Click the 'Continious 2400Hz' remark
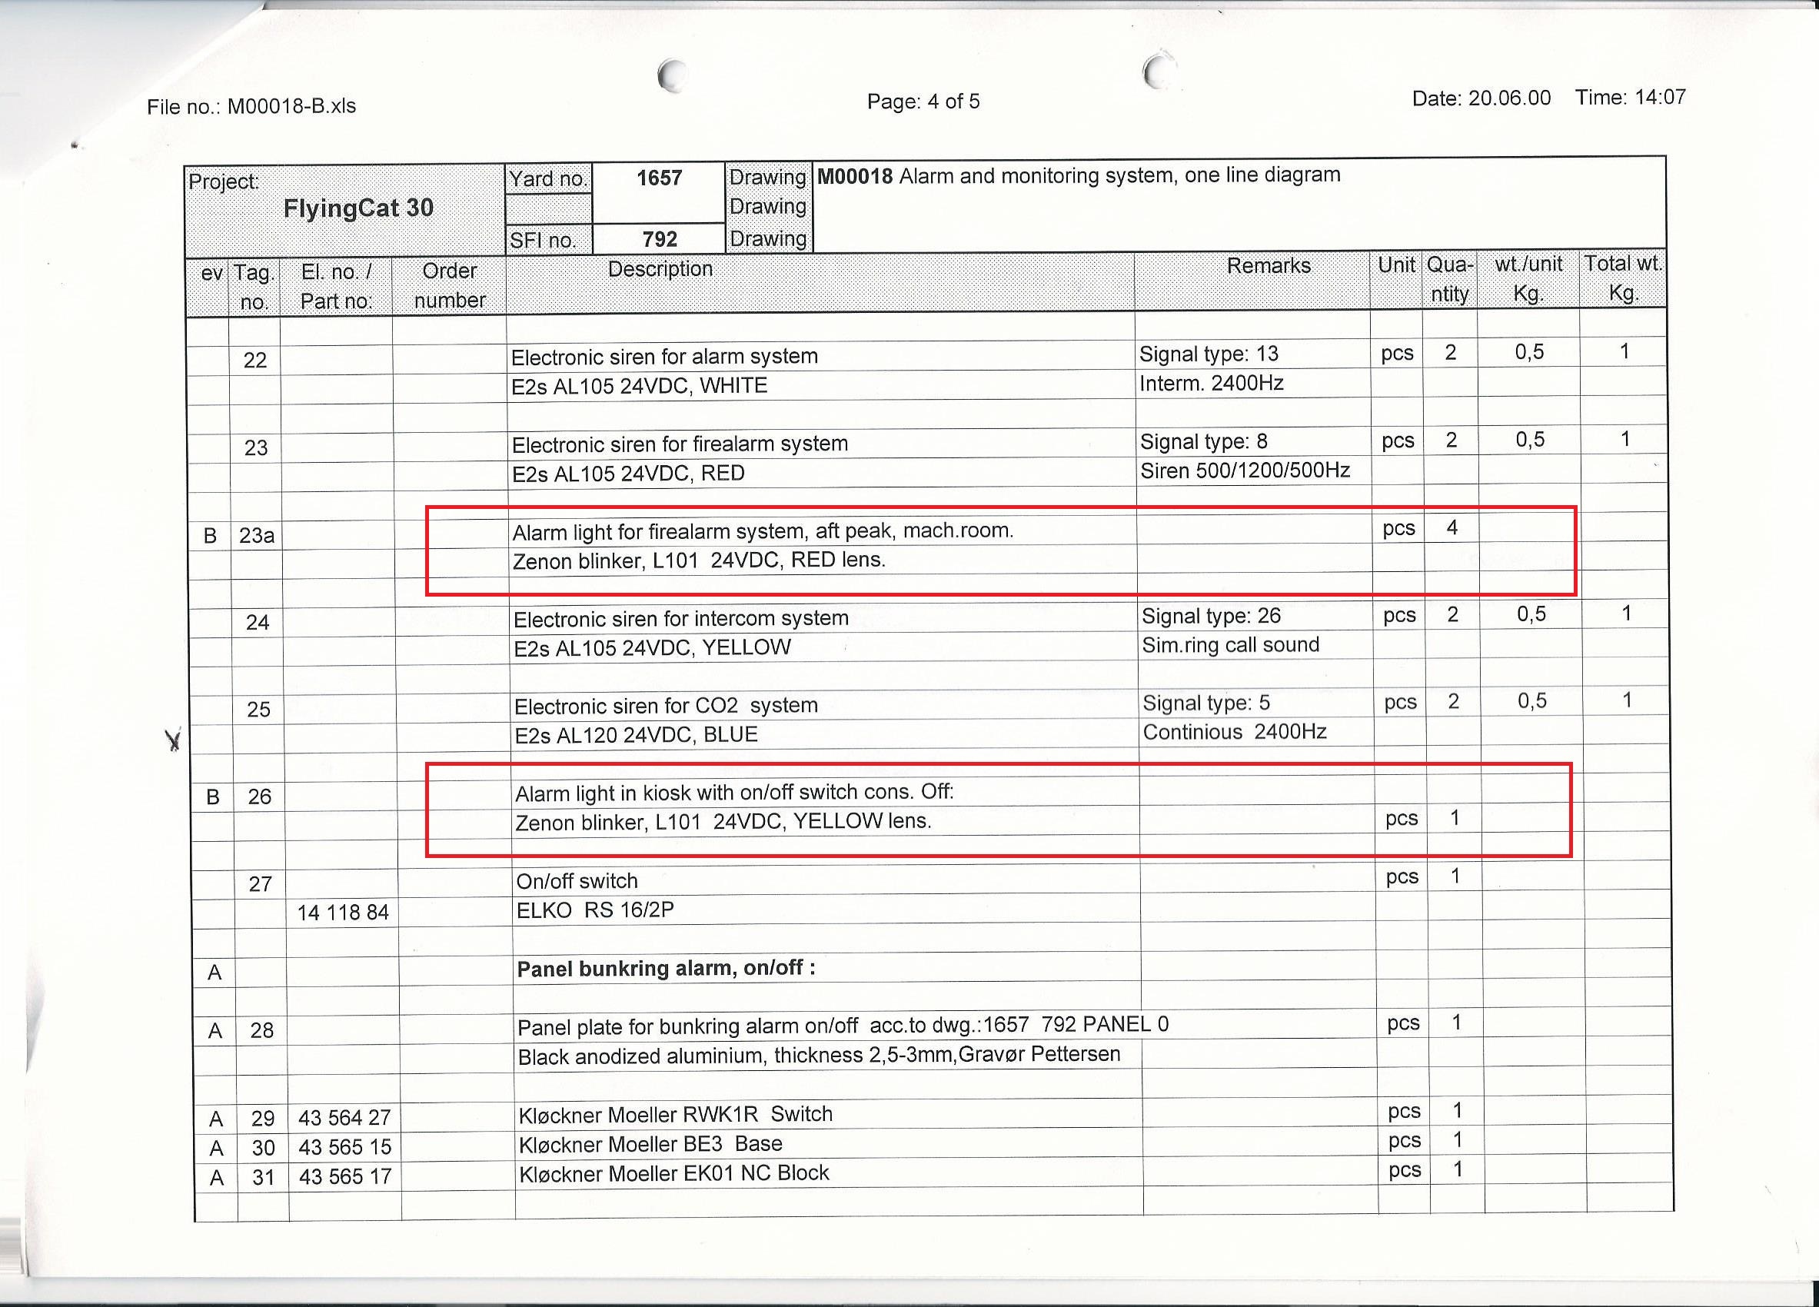 point(1235,732)
